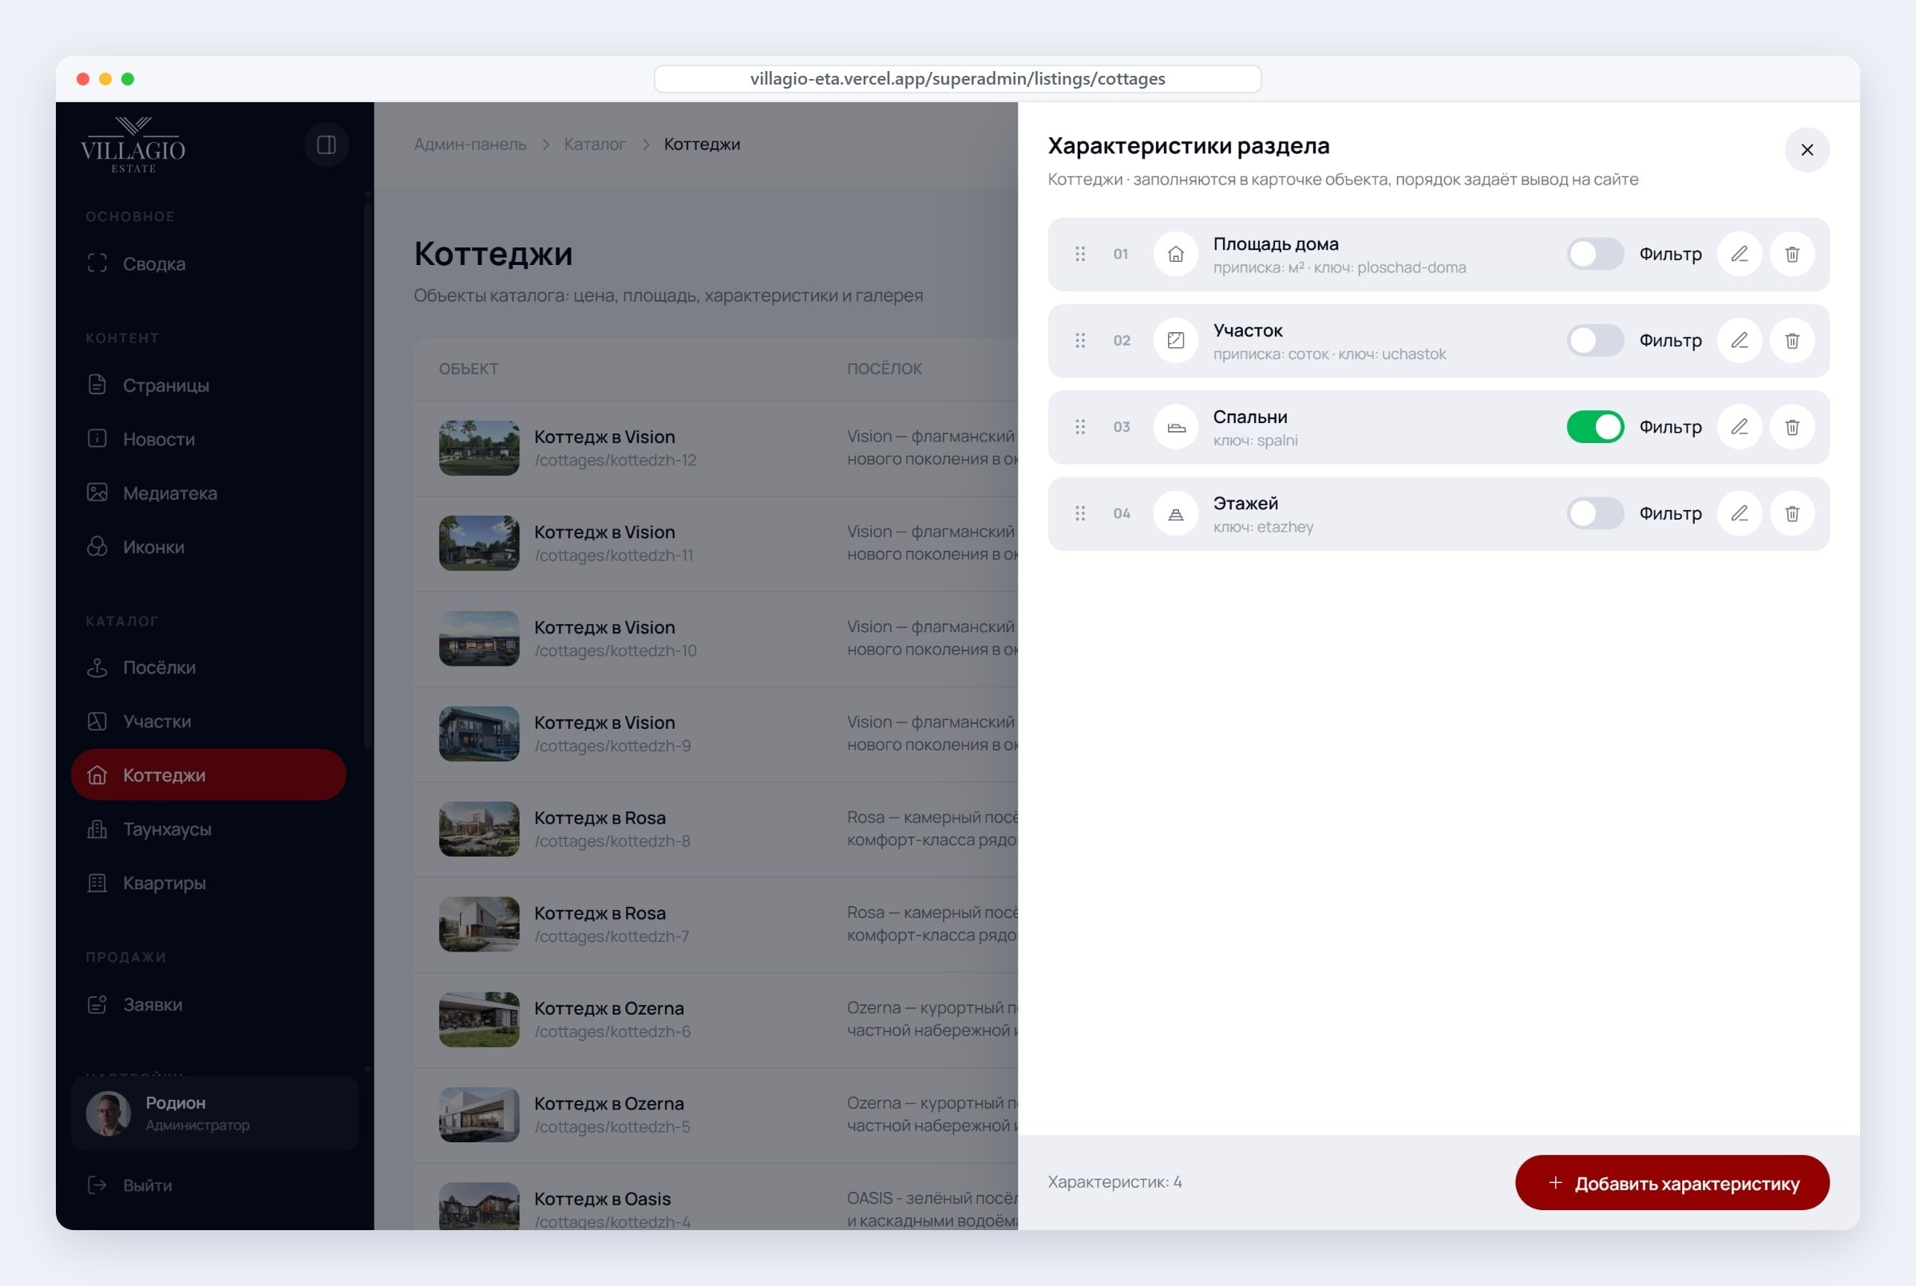Click the pencil icon for Спальни
Viewport: 1916px width, 1286px height.
[x=1739, y=427]
